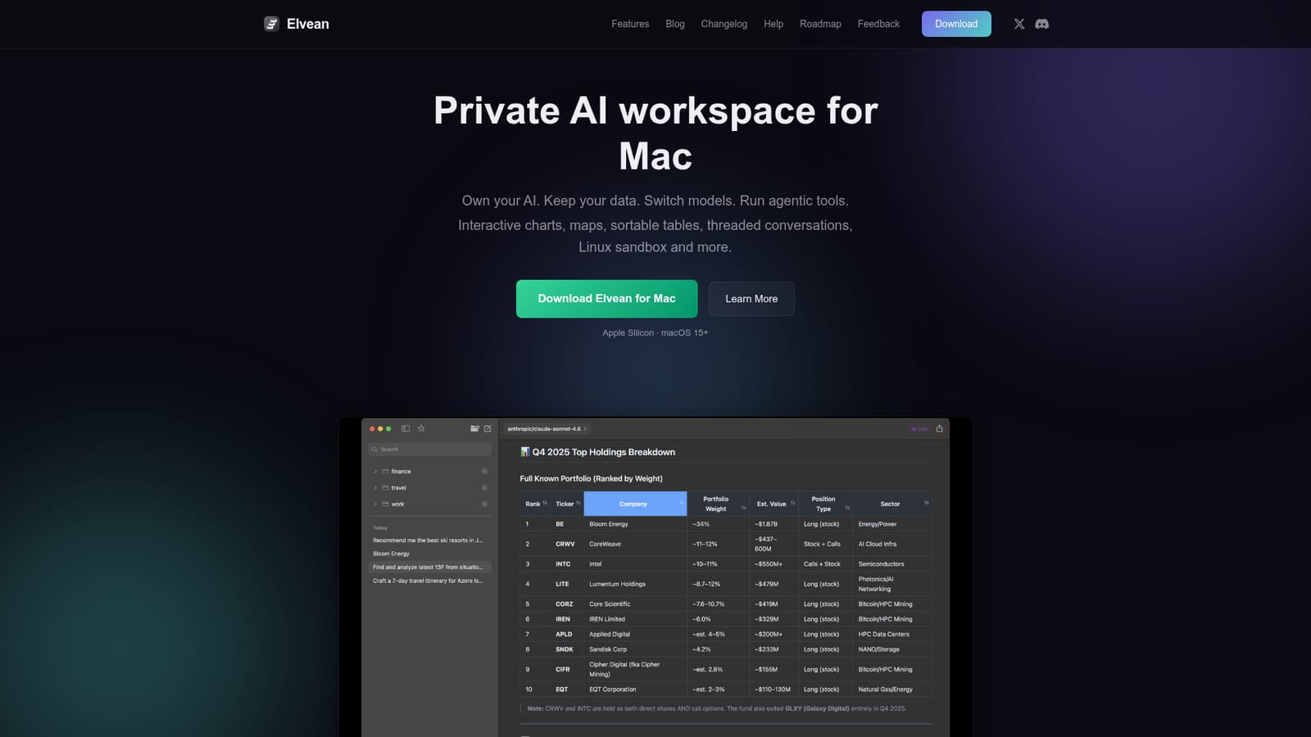Screen dimensions: 1311x737
Task: Click the finance folder icon
Action: (x=385, y=472)
